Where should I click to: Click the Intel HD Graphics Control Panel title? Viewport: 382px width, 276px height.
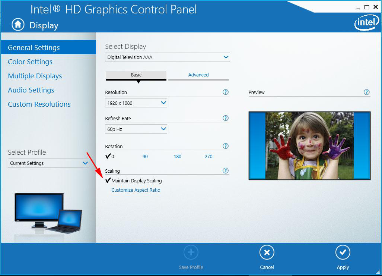point(114,10)
